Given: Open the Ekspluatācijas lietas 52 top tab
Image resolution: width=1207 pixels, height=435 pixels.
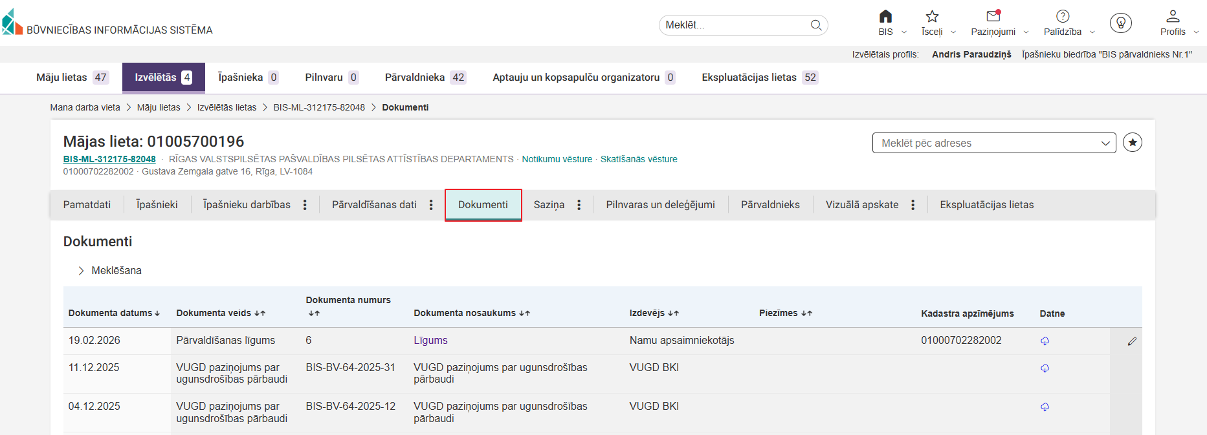Looking at the screenshot, I should coord(759,78).
